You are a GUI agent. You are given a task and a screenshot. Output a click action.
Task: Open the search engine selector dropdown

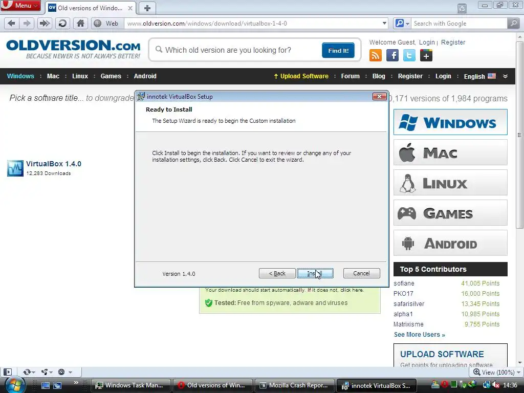(402, 24)
